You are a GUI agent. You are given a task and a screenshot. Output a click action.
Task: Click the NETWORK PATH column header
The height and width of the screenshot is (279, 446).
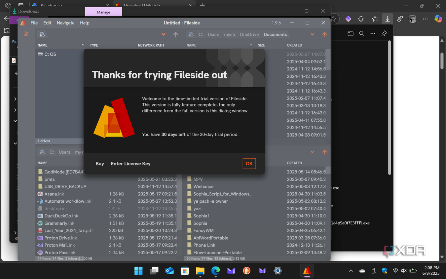[x=151, y=45]
